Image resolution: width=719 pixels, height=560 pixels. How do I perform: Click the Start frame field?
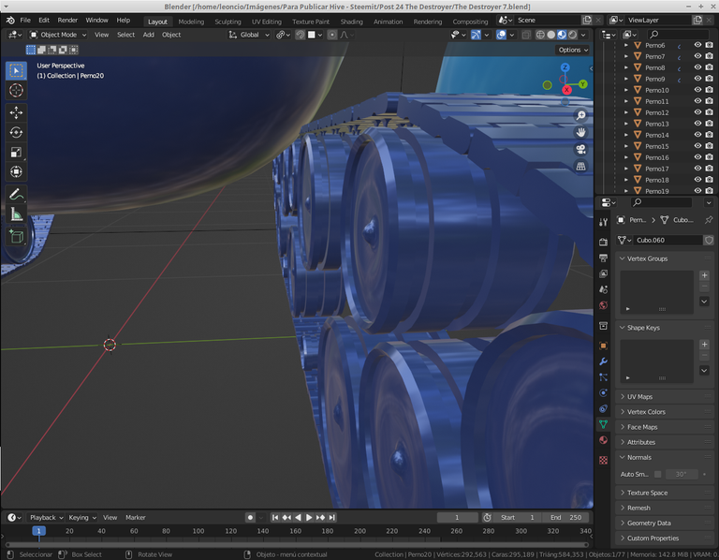(517, 517)
